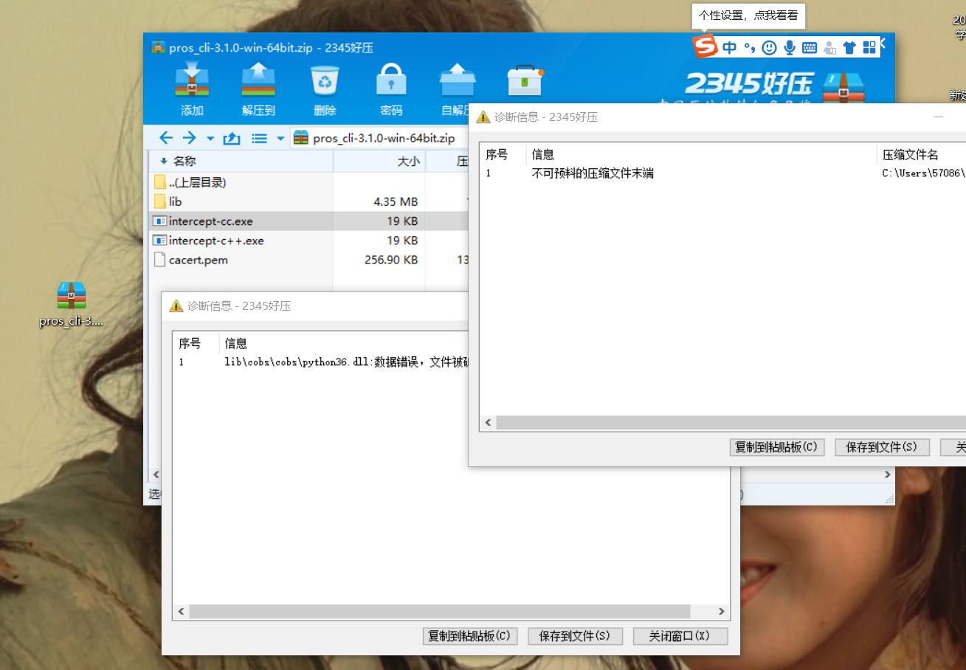966x670 pixels.
Task: Click 保存到文件(S) in lower diagnostic dialog
Action: click(x=575, y=636)
